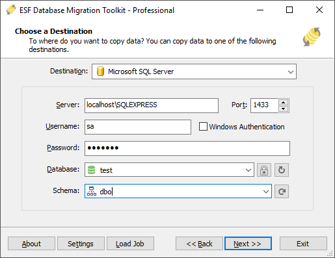The width and height of the screenshot is (335, 258).
Task: Click the Port number field
Action: click(x=264, y=105)
